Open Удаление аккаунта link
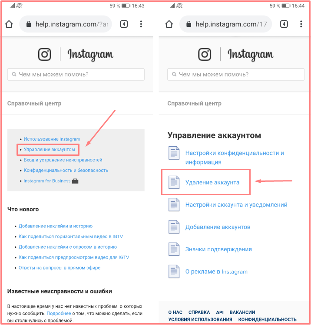The height and width of the screenshot is (325, 311). pyautogui.click(x=212, y=182)
